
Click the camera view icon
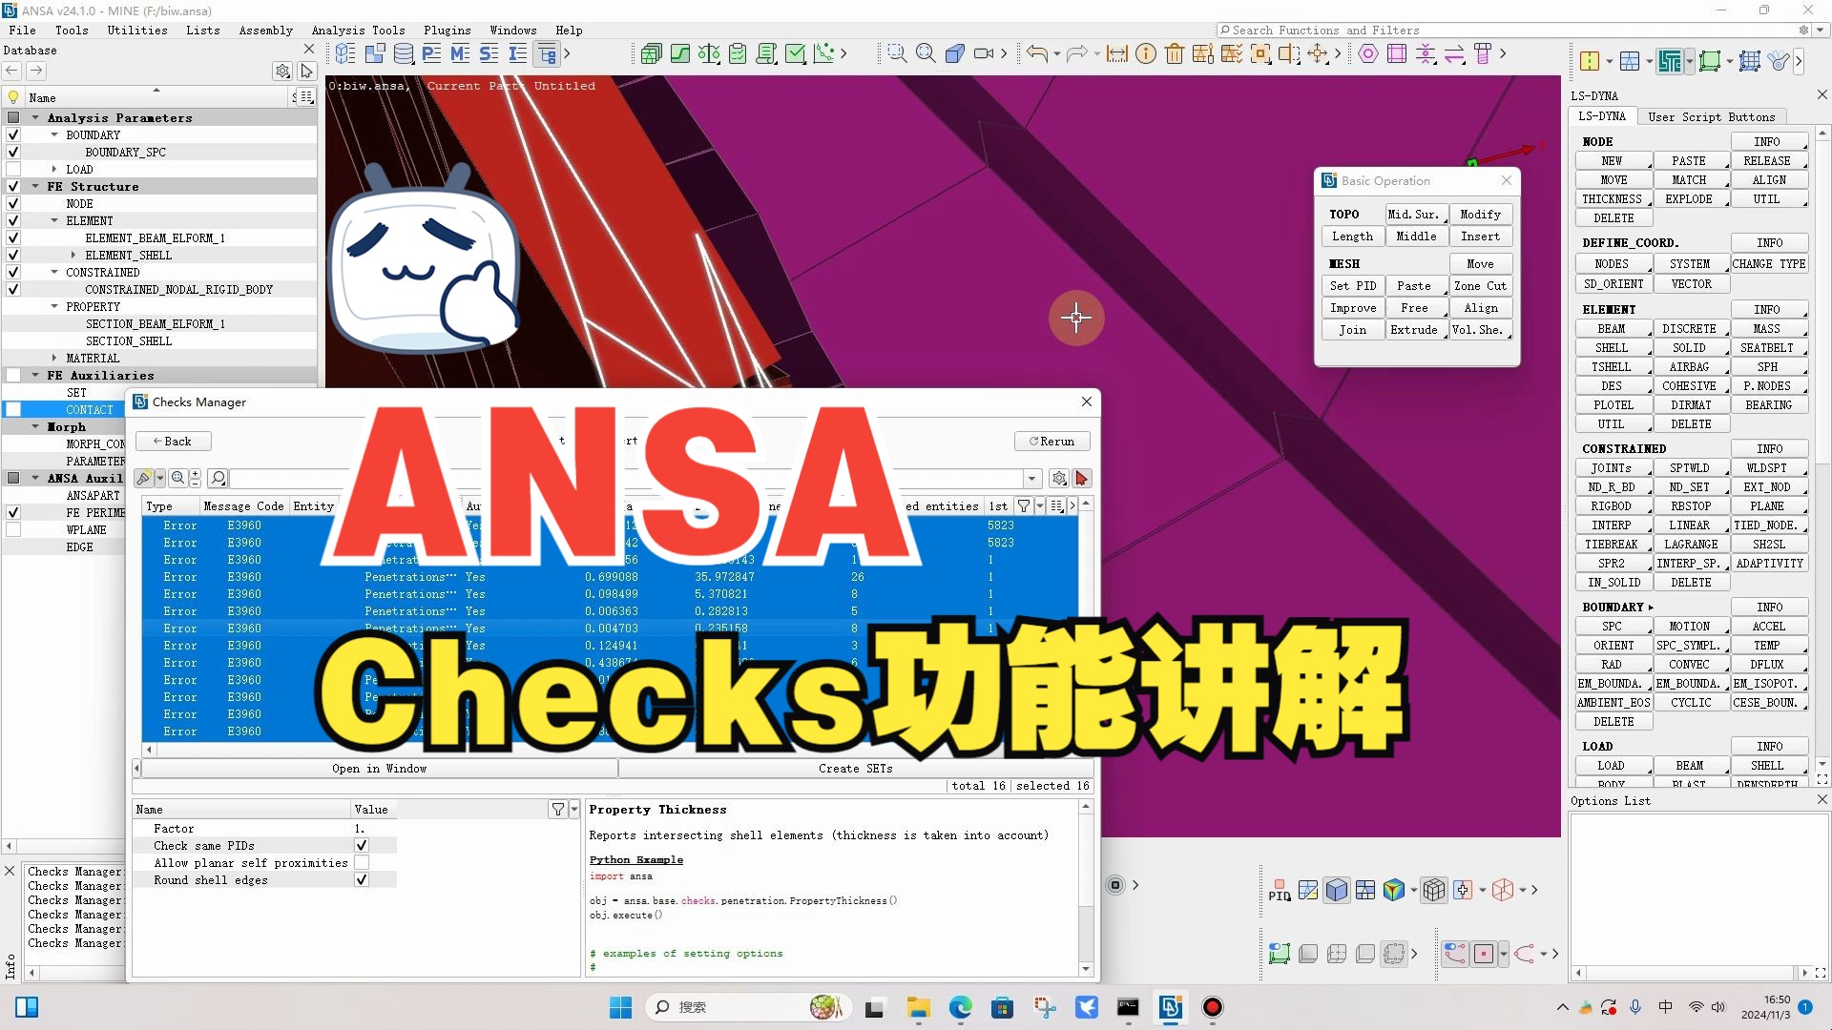984,54
